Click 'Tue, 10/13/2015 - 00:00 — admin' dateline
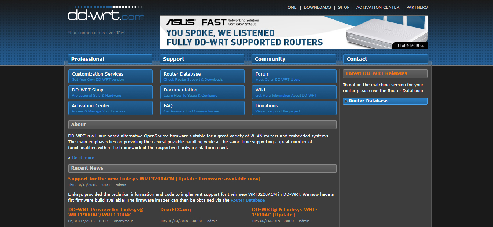The width and height of the screenshot is (493, 227). tap(189, 221)
